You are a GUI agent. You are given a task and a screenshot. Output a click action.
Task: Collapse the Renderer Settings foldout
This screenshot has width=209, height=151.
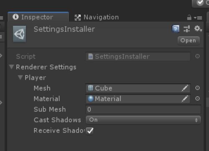click(11, 67)
